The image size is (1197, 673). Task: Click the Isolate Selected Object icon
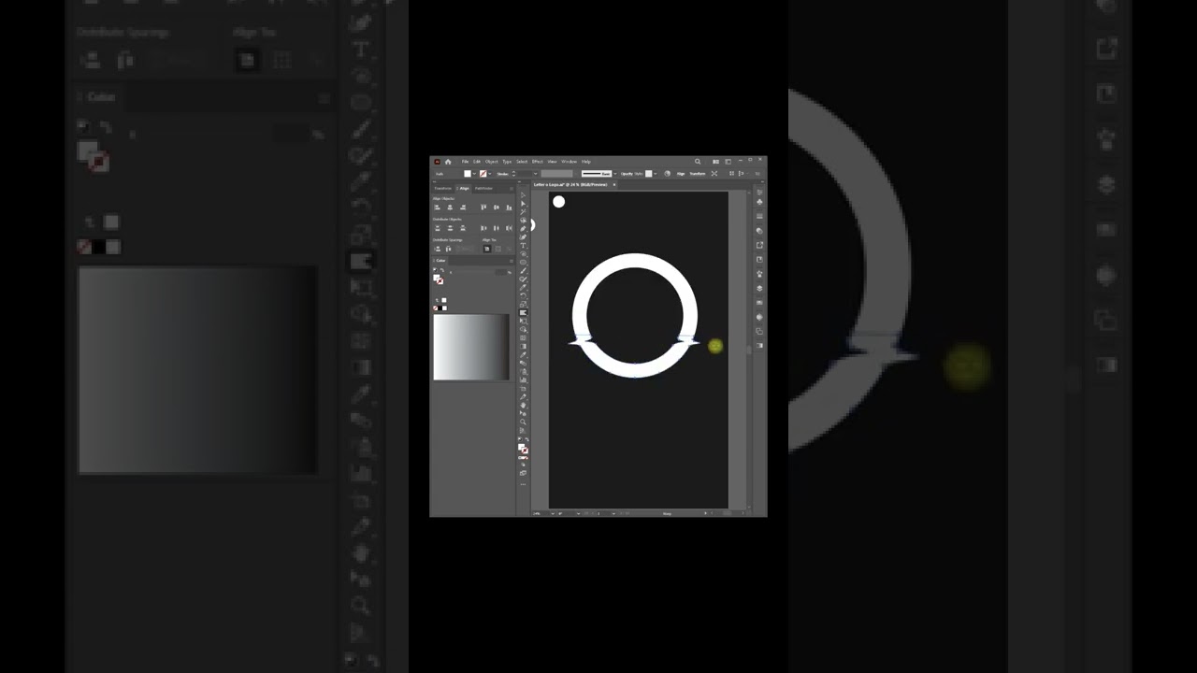tap(714, 174)
